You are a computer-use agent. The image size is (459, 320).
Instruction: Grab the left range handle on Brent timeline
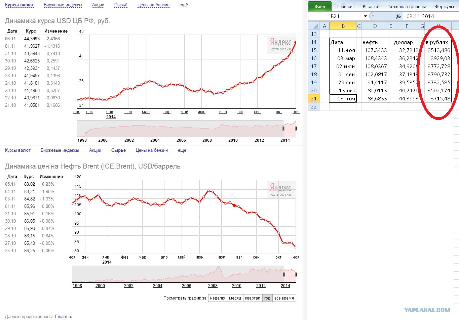click(x=284, y=274)
